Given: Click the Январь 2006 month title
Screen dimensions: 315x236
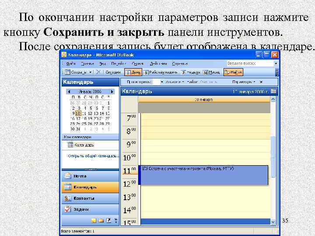Looking at the screenshot, I should tap(90, 92).
